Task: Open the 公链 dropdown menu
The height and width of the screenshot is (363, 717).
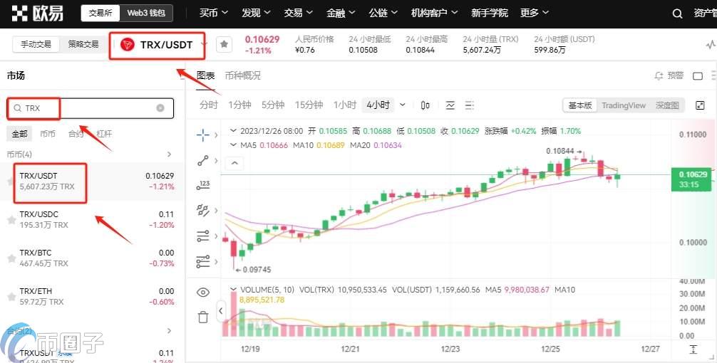Action: pyautogui.click(x=383, y=14)
